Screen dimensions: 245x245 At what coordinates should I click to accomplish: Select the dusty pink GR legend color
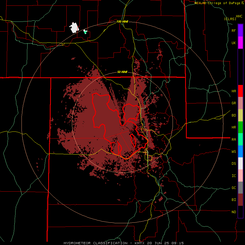click(240, 103)
